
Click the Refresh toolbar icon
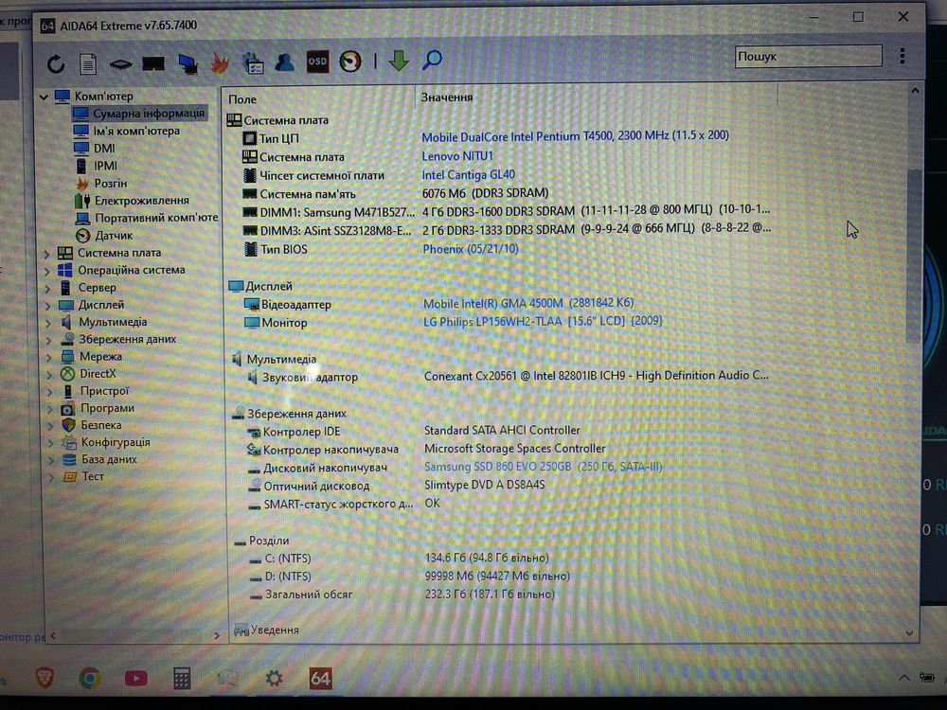coord(56,63)
